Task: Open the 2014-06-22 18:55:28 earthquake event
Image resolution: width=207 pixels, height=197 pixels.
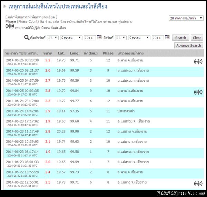Action: (104, 174)
